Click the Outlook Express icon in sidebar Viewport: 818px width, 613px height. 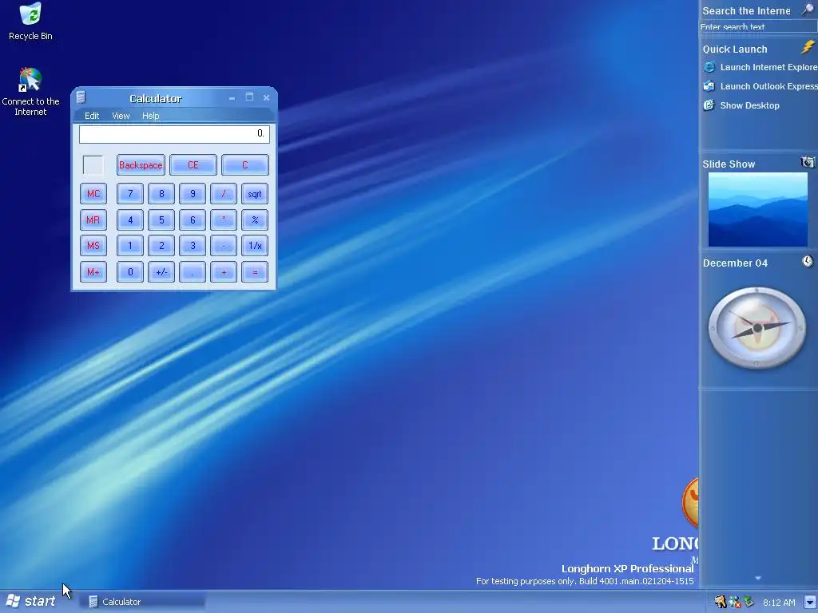point(709,86)
